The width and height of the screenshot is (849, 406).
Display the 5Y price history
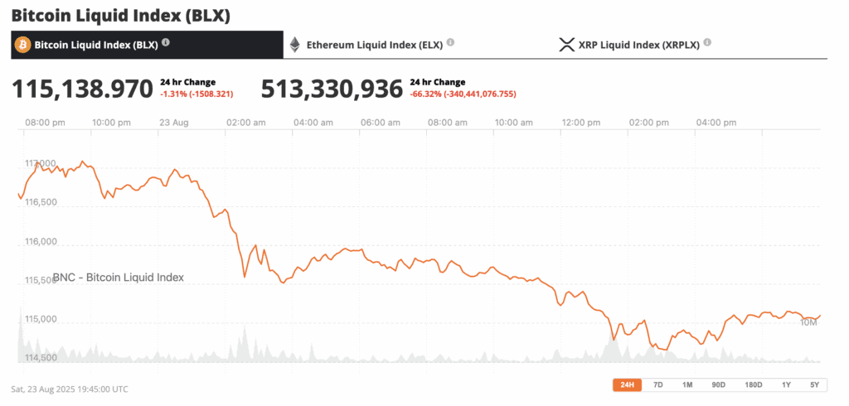[814, 384]
